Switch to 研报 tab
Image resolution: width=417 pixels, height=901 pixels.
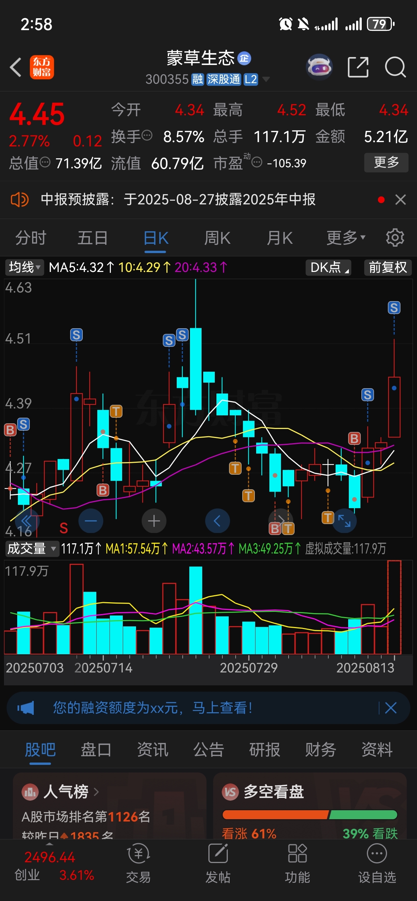(x=265, y=750)
